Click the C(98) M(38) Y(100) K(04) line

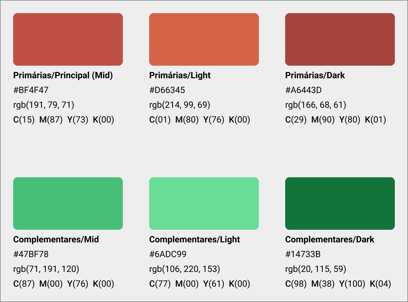[x=338, y=284]
